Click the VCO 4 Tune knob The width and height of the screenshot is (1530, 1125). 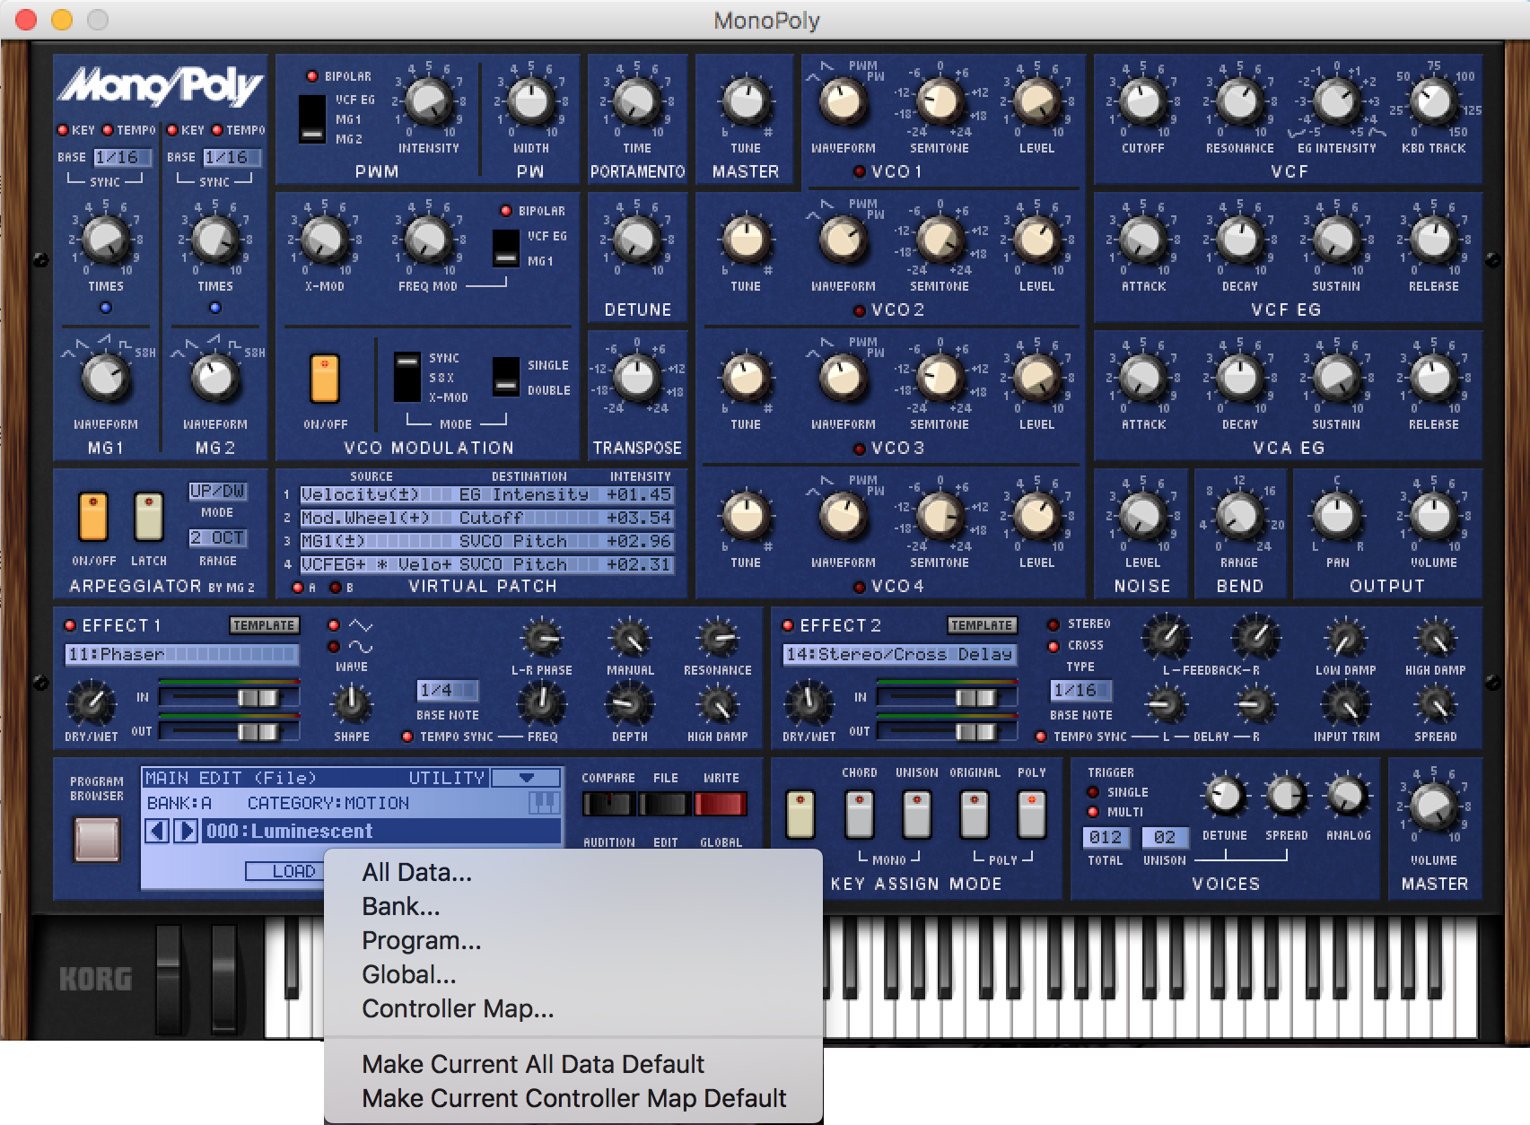pos(746,517)
